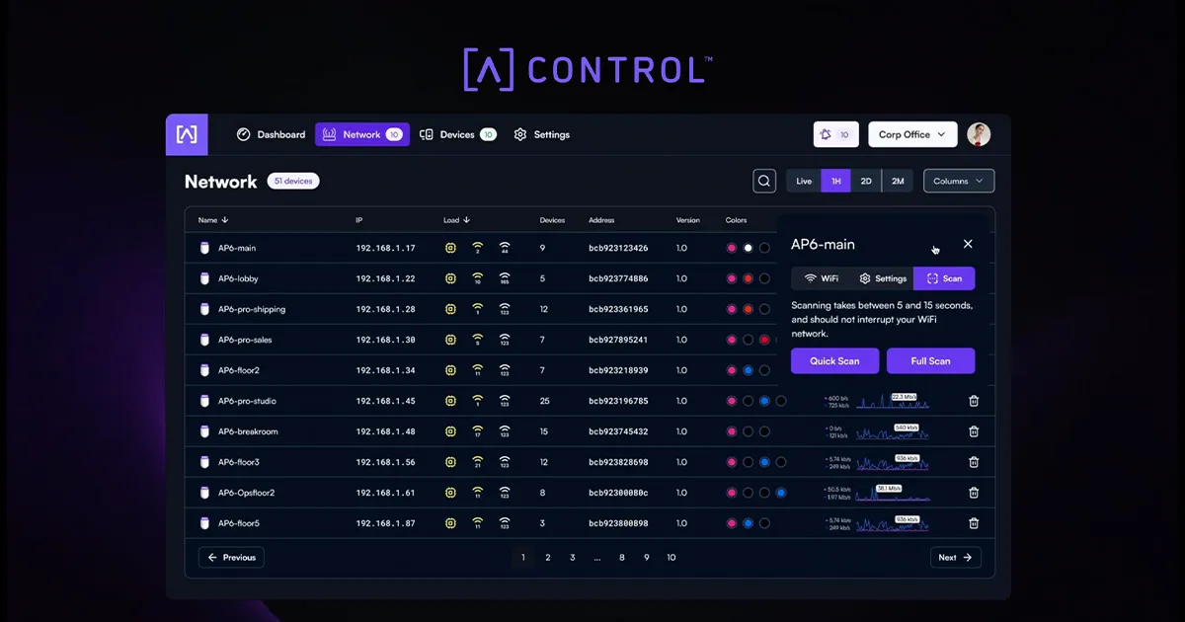The image size is (1185, 622).
Task: Click the AP6-pro-sales name
Action: coord(245,340)
